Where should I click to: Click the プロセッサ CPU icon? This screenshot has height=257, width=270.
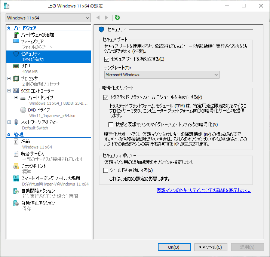tap(16, 79)
